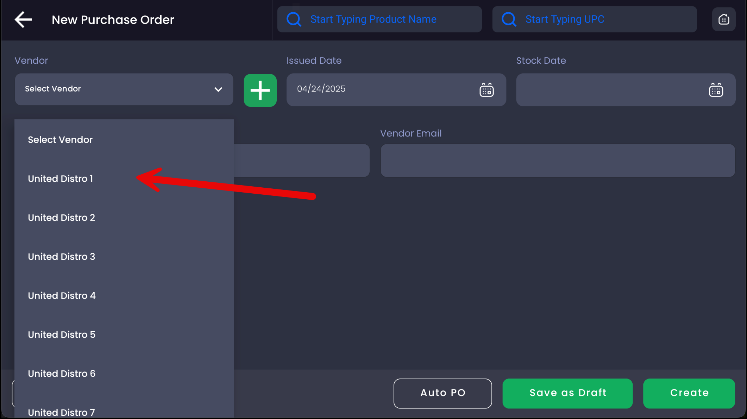Pick United Distro 5 vendor
The height and width of the screenshot is (419, 747).
coord(62,334)
